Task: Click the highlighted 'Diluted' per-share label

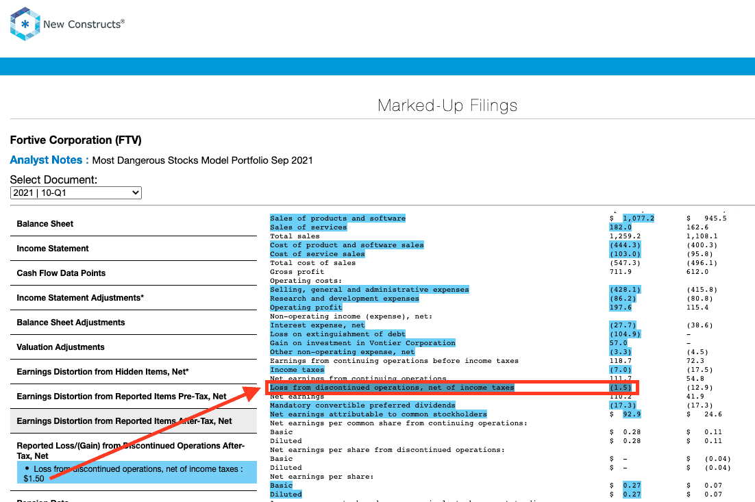Action: click(286, 494)
